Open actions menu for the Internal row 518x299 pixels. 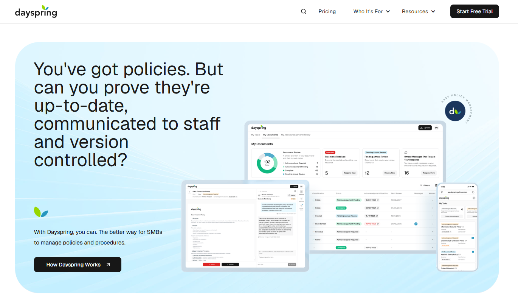click(433, 216)
